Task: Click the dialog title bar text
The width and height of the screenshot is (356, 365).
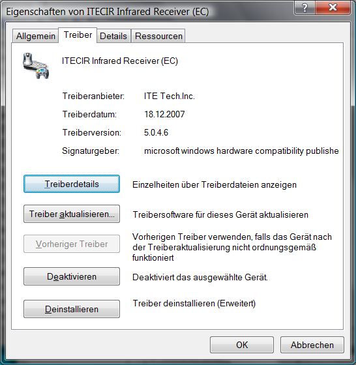Action: click(108, 12)
